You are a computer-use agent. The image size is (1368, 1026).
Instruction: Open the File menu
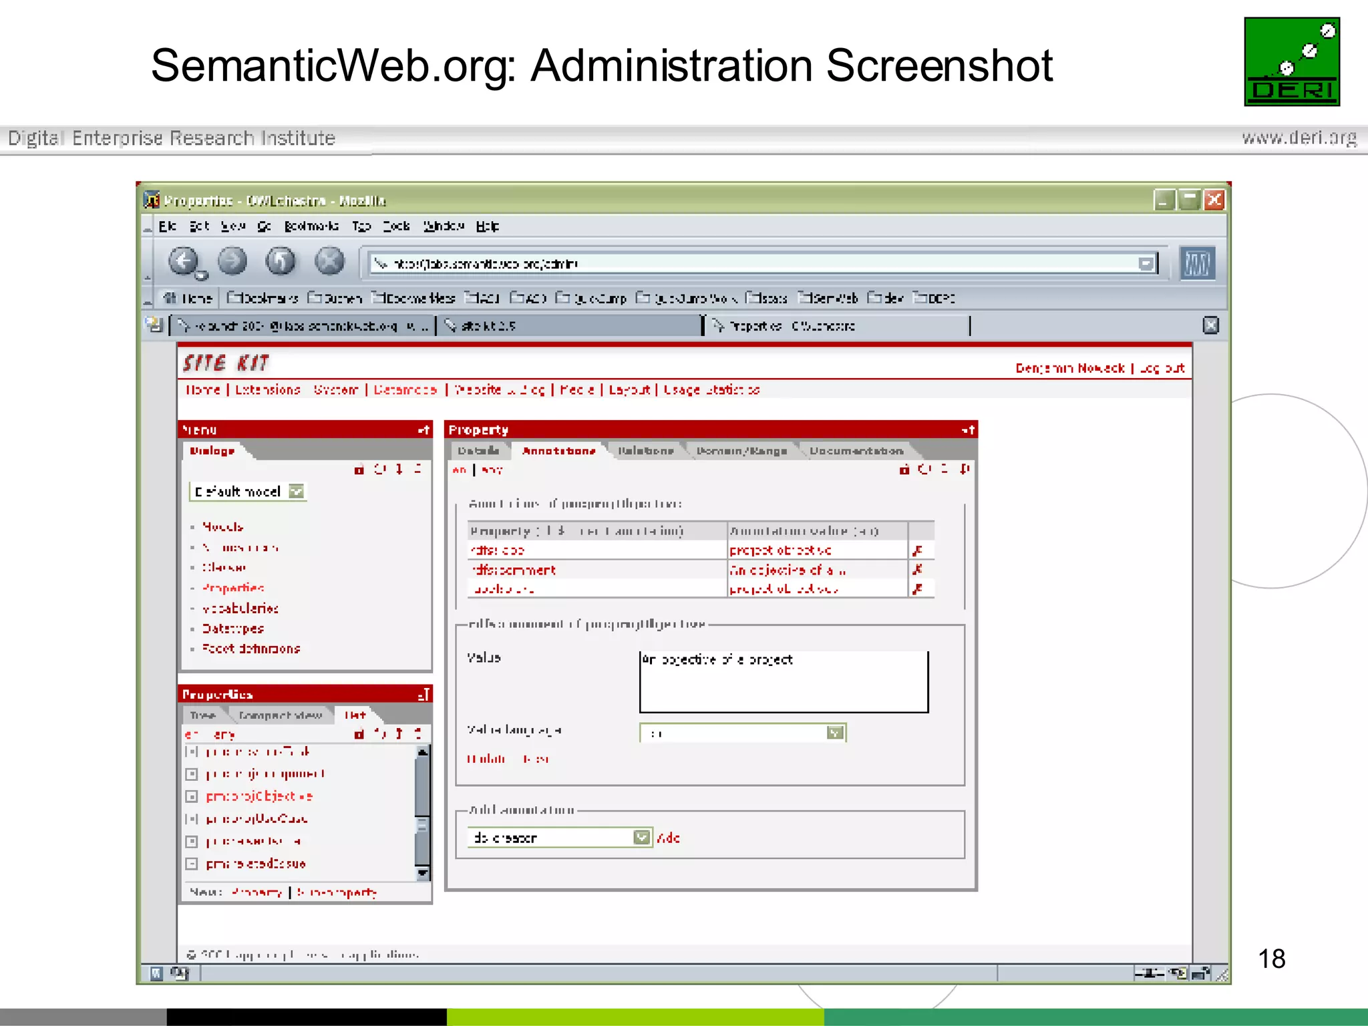[x=168, y=226]
